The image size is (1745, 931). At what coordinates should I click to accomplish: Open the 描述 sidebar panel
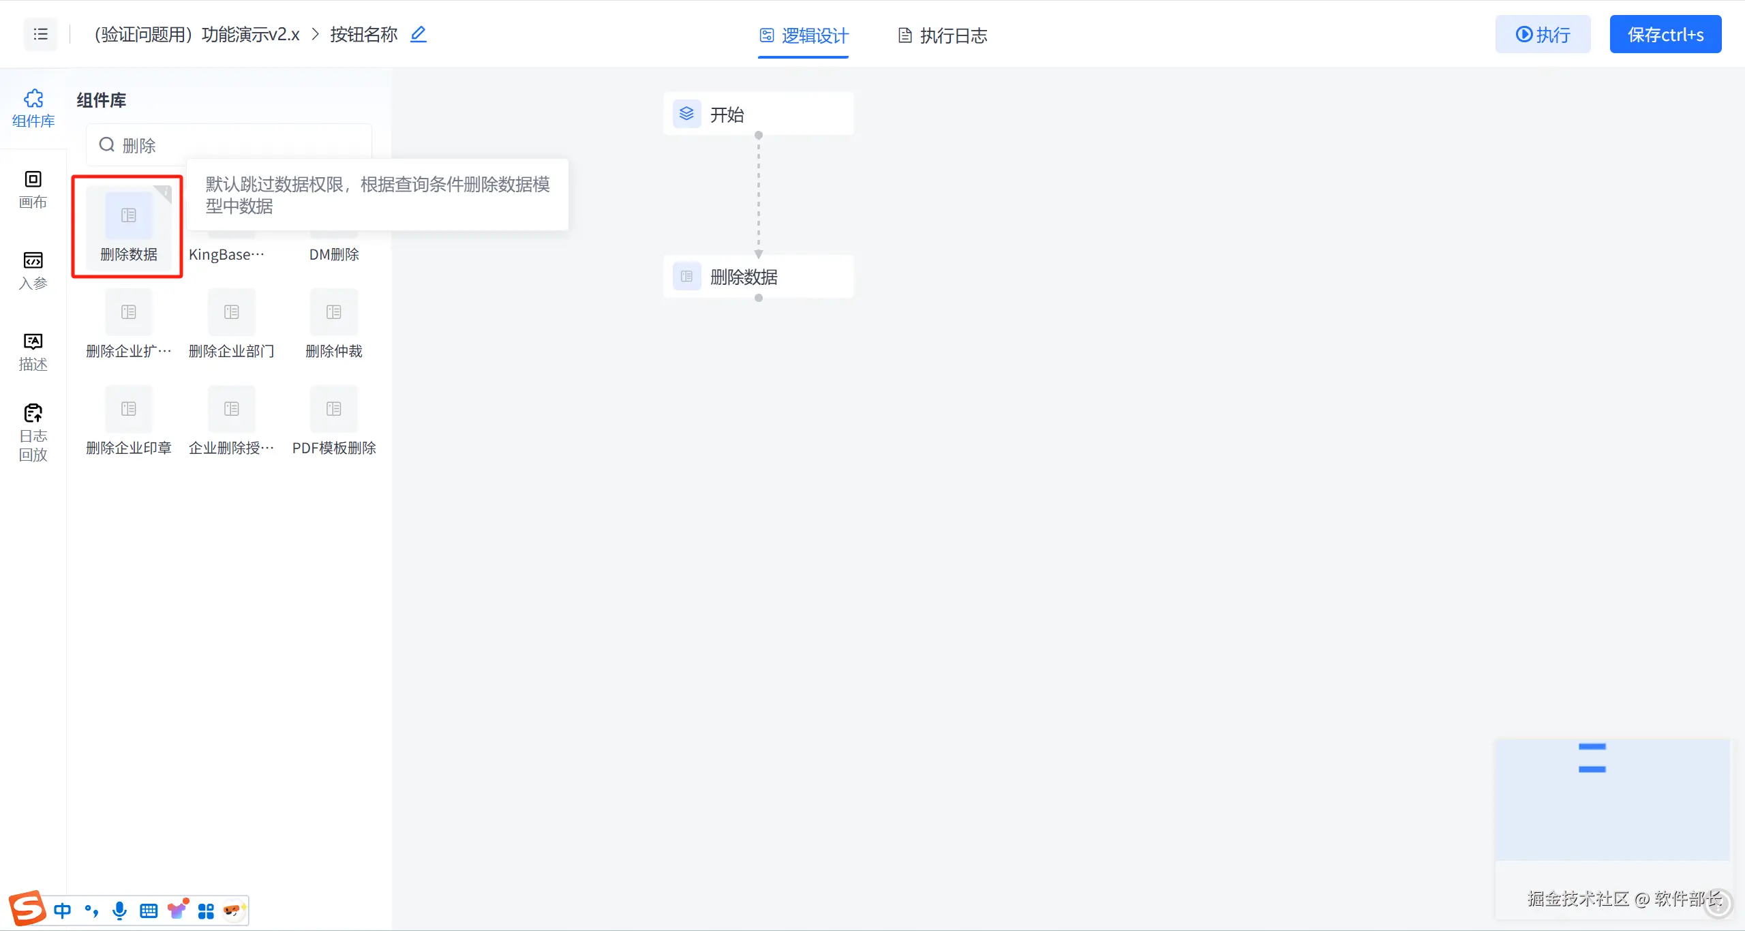(33, 352)
